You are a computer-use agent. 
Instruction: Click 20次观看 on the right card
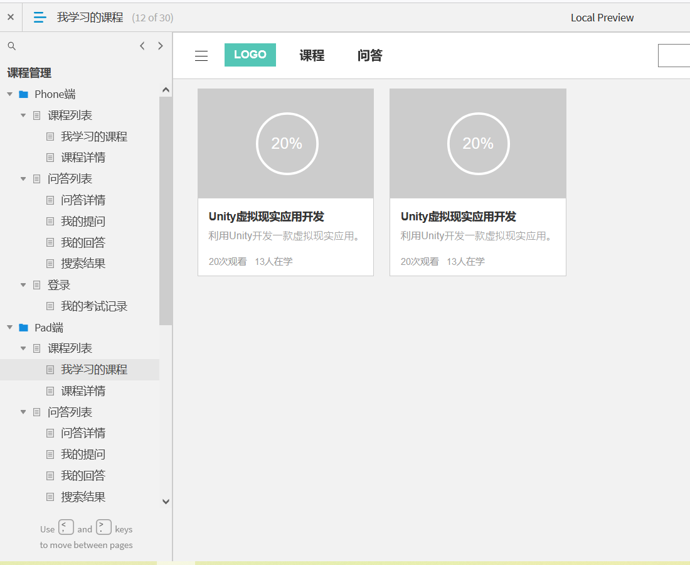click(x=420, y=262)
